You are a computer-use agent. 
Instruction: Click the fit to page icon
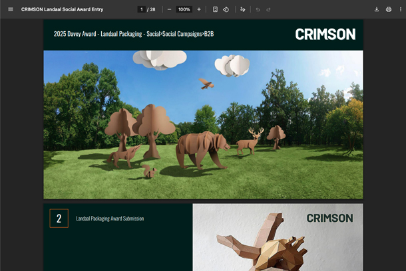(215, 9)
